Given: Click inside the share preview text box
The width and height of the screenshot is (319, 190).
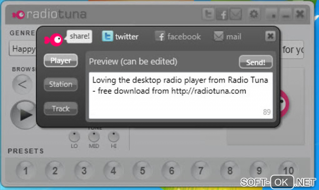Looking at the screenshot, I should [181, 96].
